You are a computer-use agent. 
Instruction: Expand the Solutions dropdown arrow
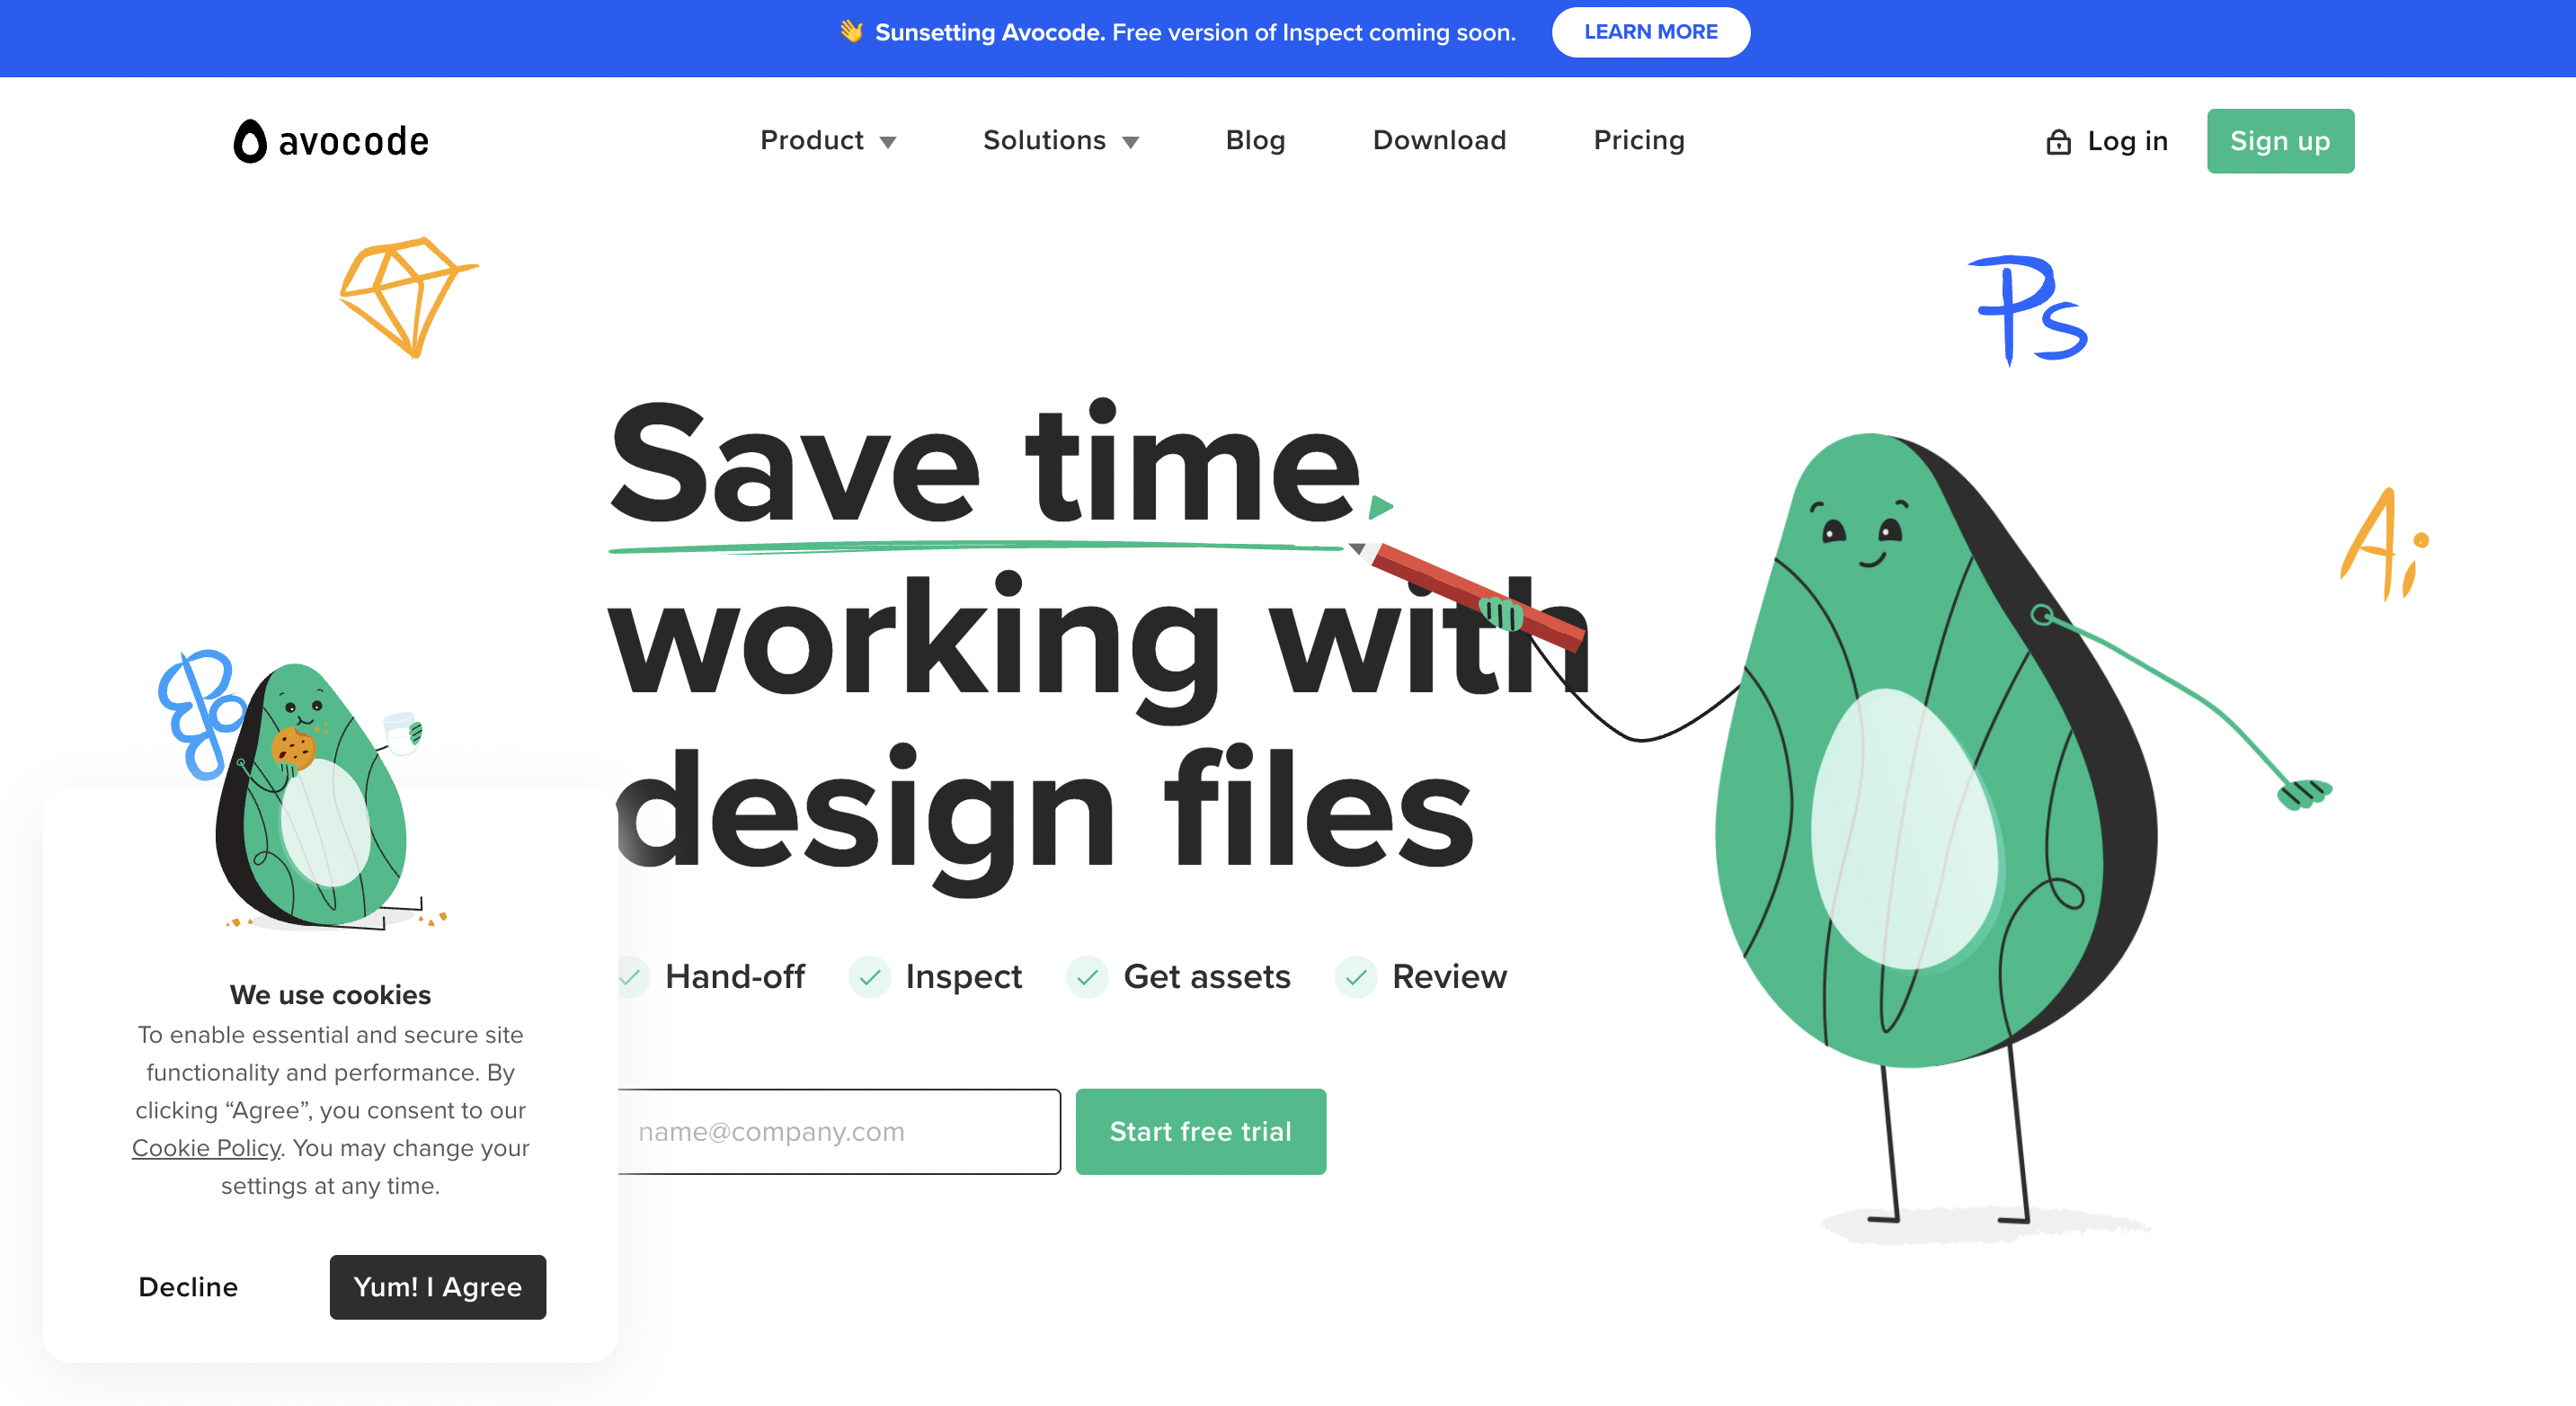[x=1131, y=143]
